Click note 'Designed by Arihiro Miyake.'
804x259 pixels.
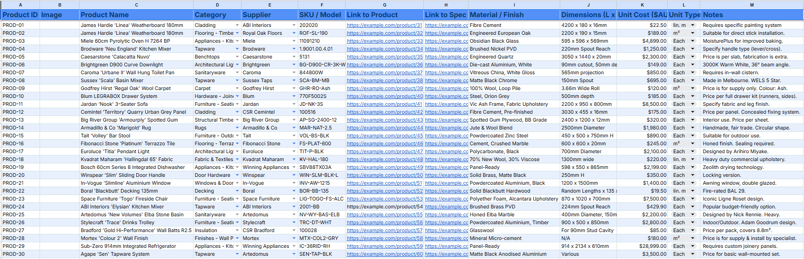pos(752,152)
